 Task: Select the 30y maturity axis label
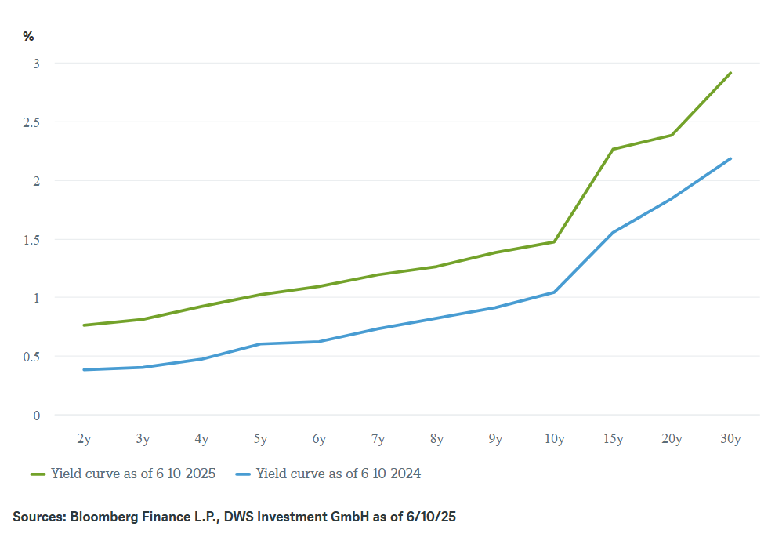point(730,439)
